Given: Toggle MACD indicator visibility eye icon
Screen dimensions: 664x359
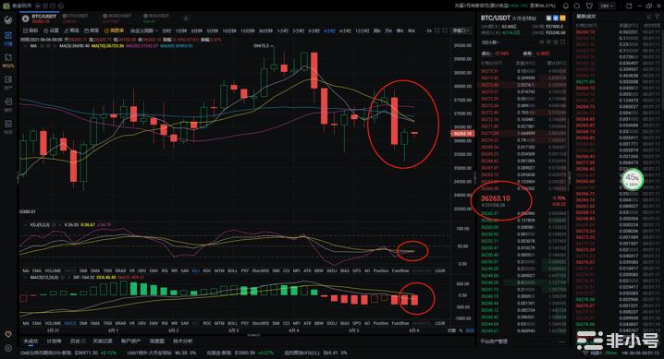Looking at the screenshot, I should click(x=24, y=278).
